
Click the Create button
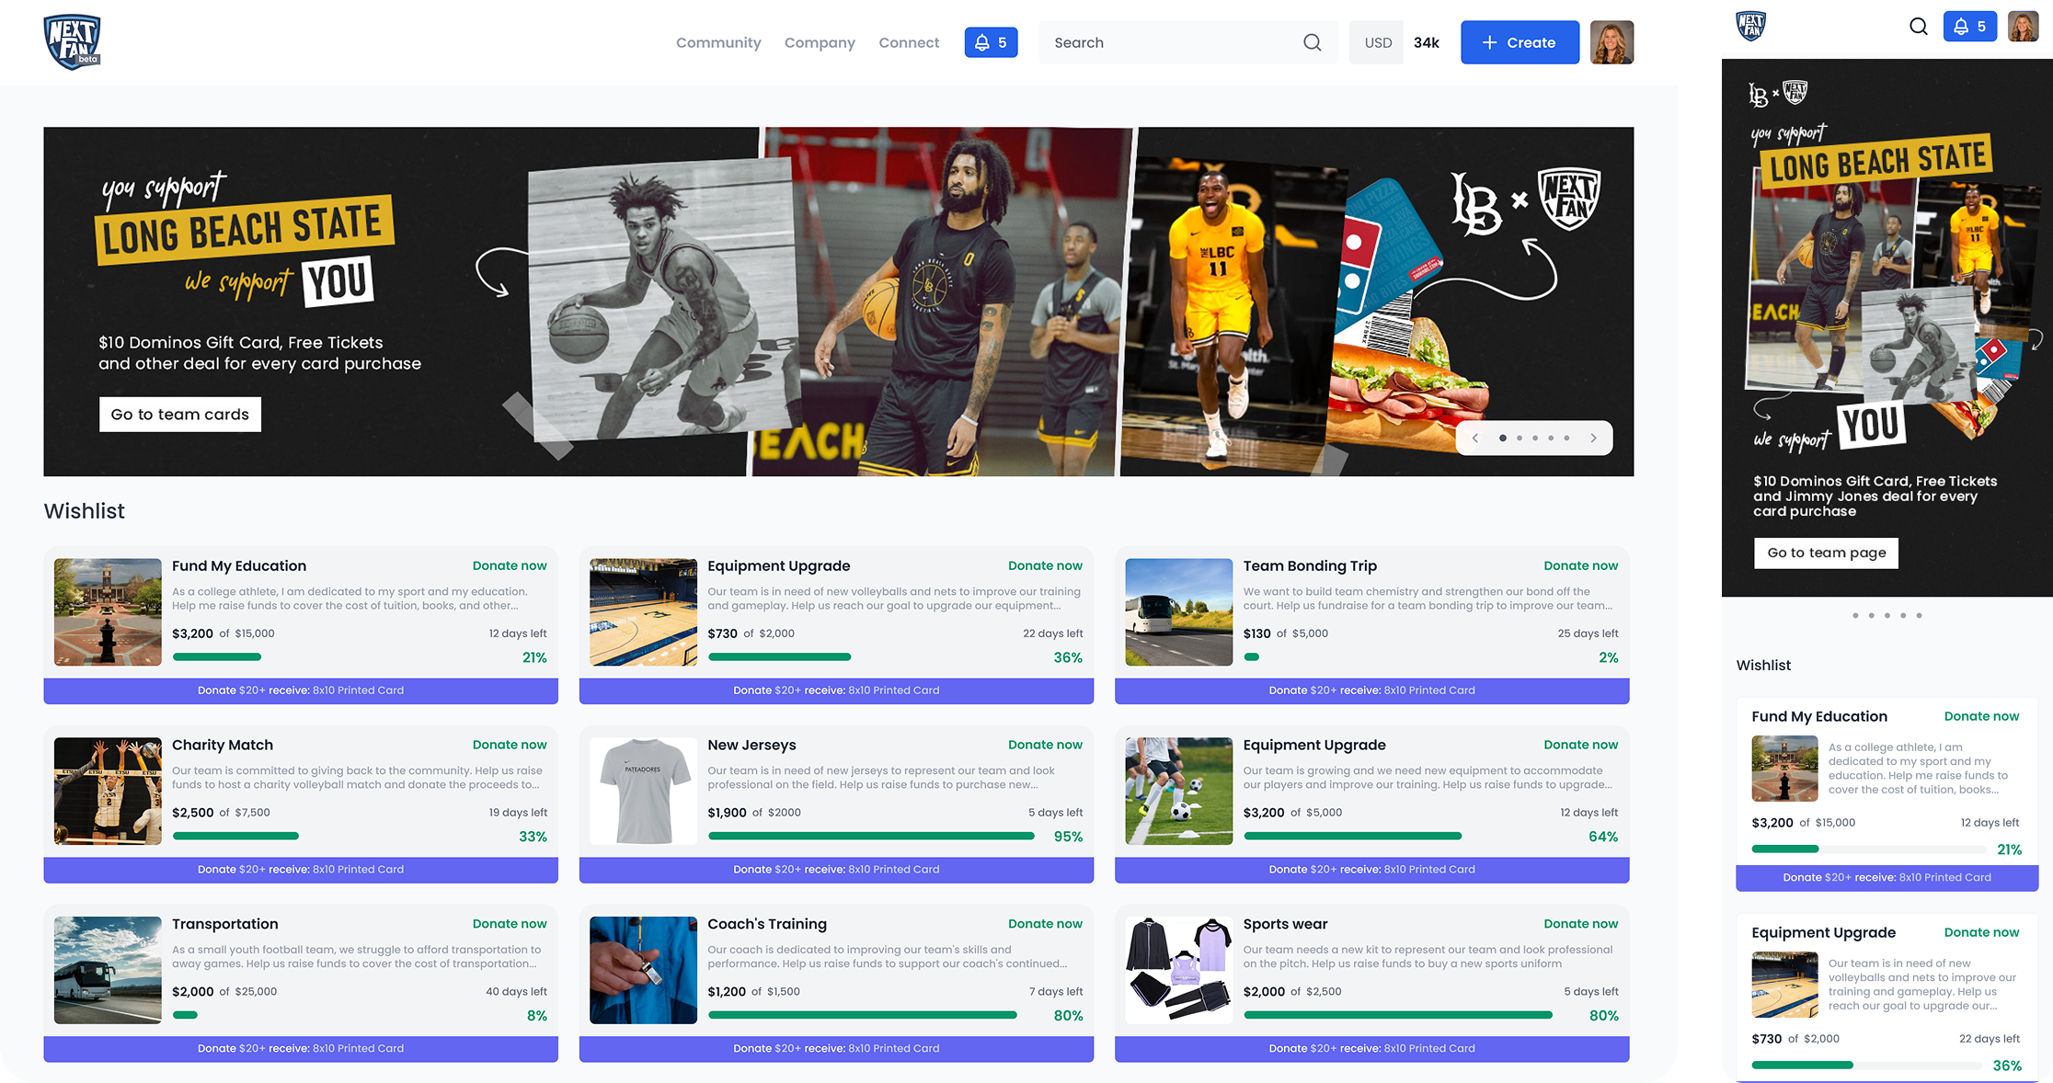(x=1520, y=42)
